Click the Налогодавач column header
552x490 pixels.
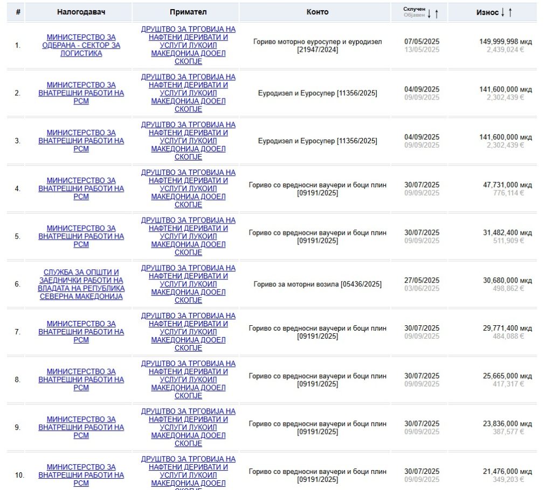click(x=80, y=12)
